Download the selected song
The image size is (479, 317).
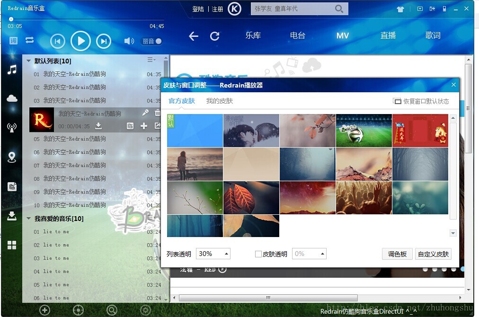tap(98, 125)
